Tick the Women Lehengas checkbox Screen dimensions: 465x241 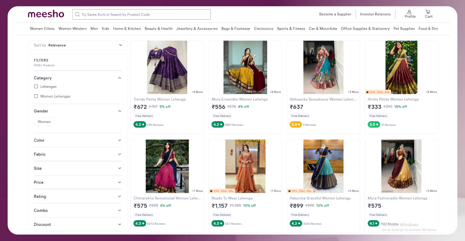click(x=36, y=96)
